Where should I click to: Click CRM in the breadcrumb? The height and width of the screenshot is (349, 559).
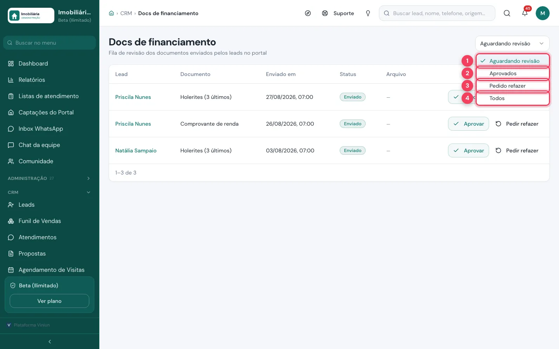coord(126,13)
